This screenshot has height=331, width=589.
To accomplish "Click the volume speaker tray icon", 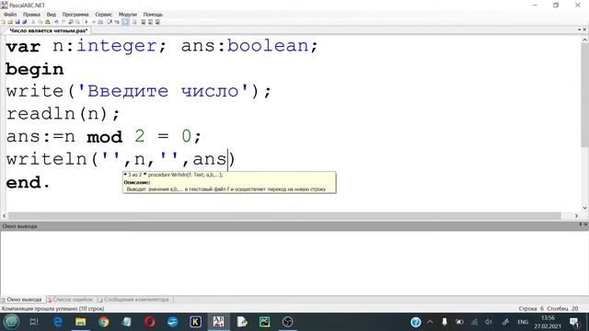I will click(489, 322).
